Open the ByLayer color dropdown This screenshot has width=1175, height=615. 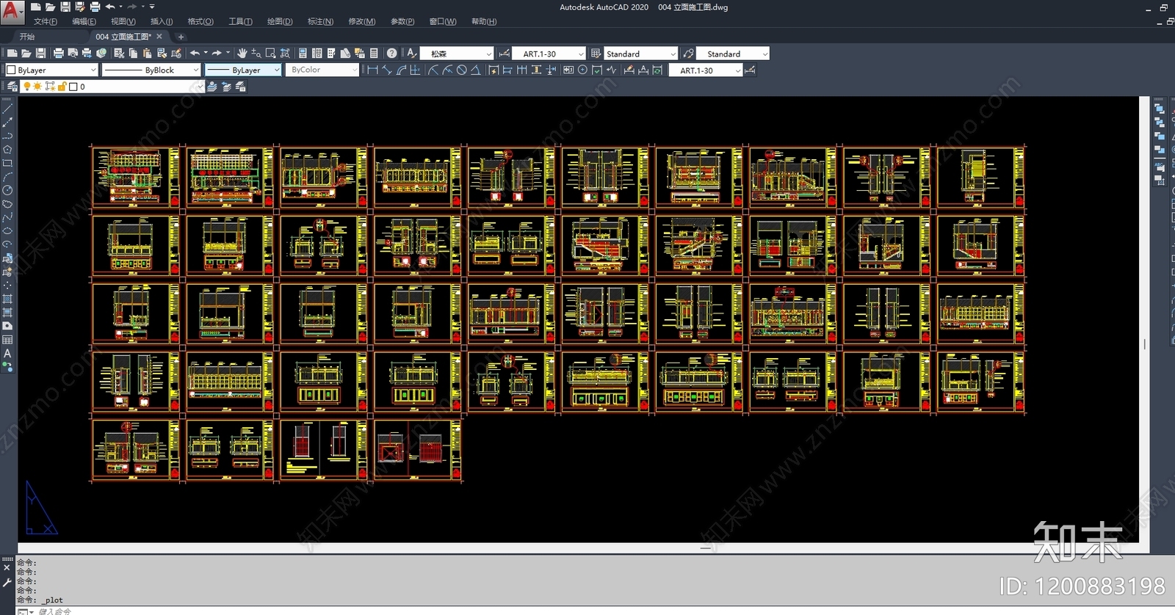coord(51,70)
